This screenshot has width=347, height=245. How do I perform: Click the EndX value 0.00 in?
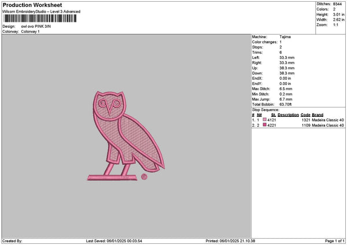pos(285,79)
